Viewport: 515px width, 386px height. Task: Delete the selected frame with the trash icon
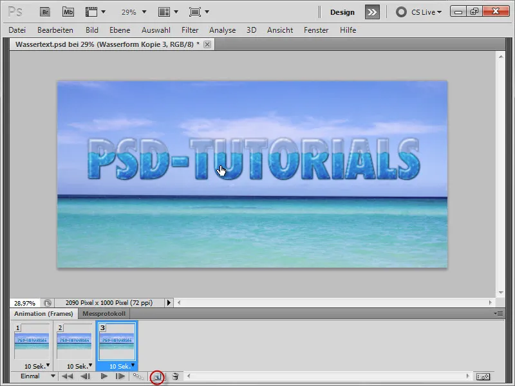pyautogui.click(x=175, y=376)
